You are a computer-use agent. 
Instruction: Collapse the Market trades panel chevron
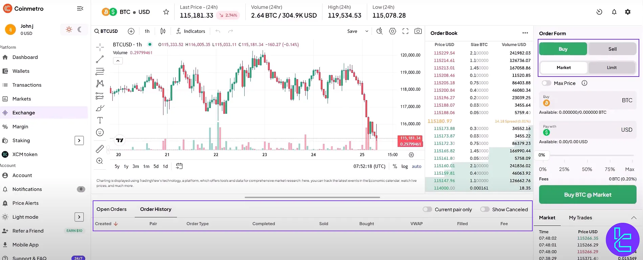pos(634,218)
